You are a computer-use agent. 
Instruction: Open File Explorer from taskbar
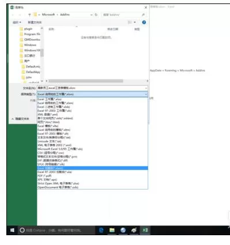[x=112, y=230]
